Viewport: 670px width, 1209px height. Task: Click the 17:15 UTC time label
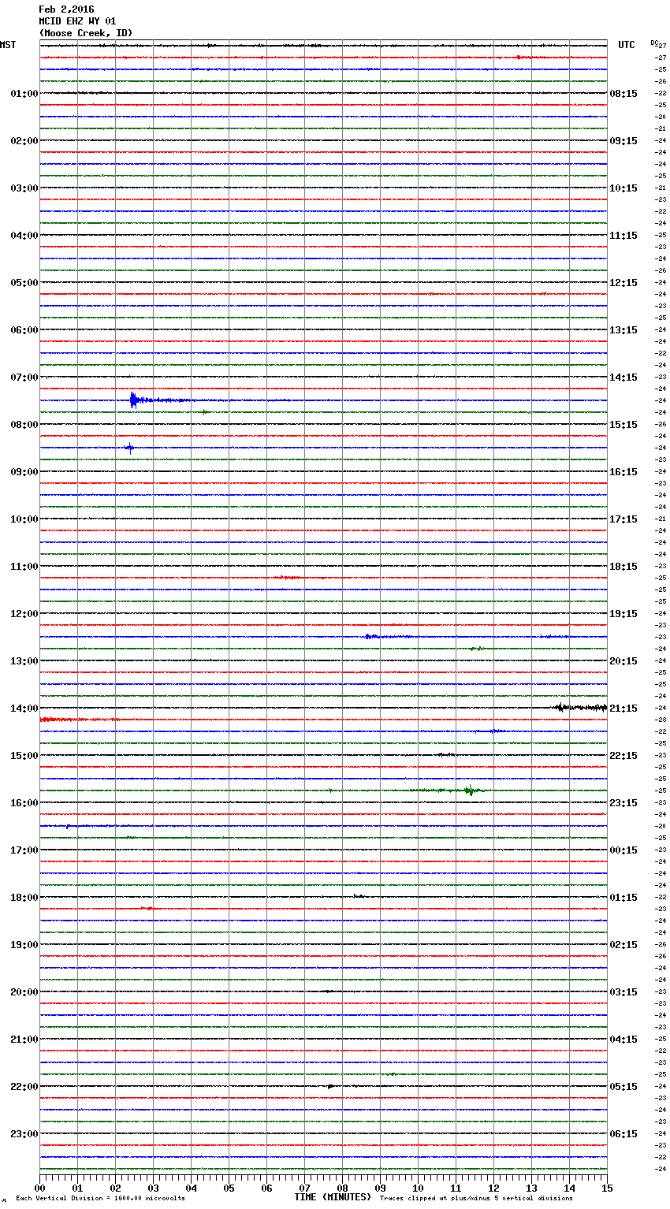[x=623, y=519]
